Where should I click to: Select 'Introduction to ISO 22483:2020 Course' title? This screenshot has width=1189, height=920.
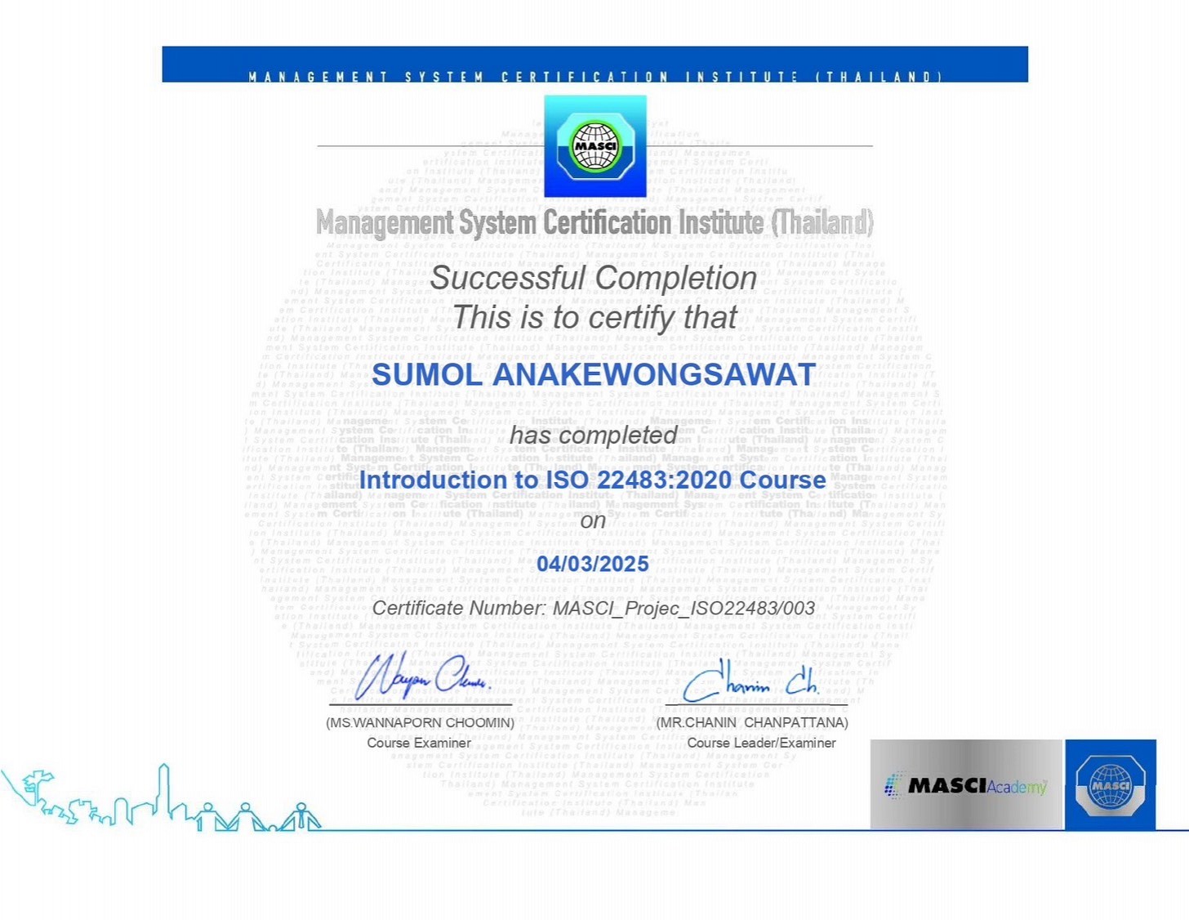(x=593, y=480)
